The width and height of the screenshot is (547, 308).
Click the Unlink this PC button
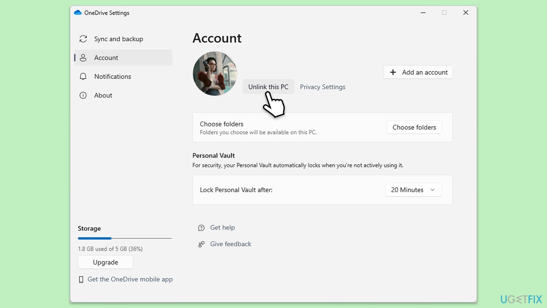(268, 87)
